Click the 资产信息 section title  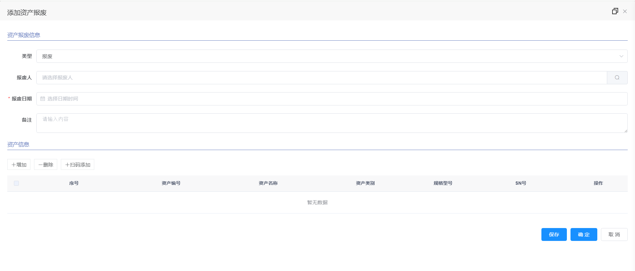[18, 144]
